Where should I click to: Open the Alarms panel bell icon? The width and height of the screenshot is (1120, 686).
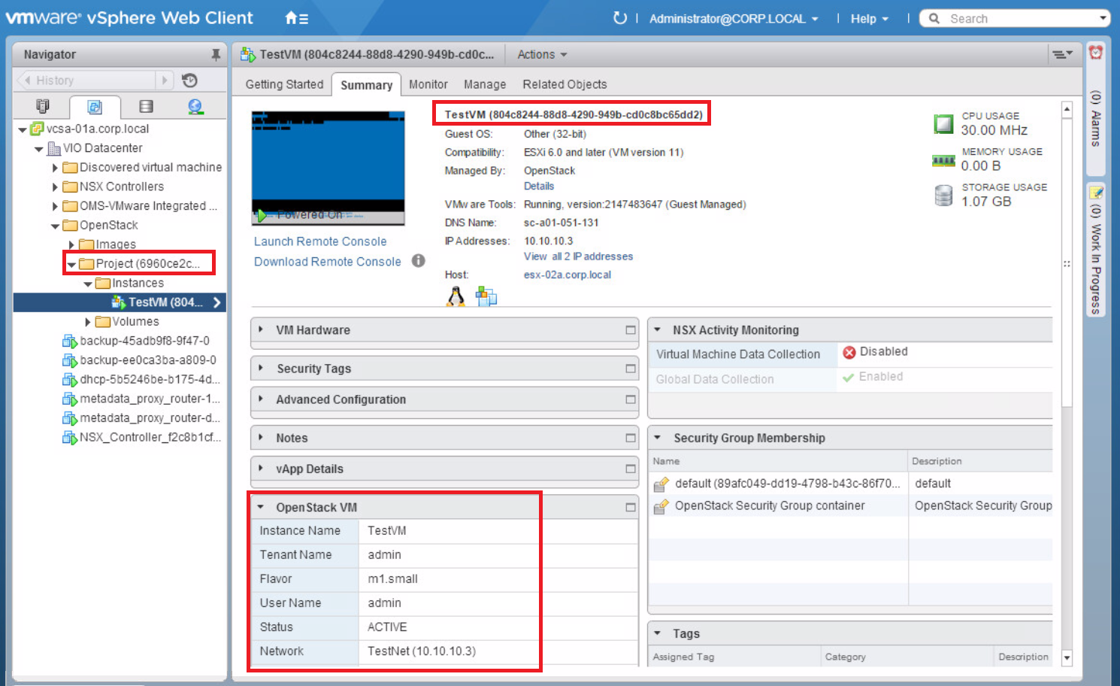1096,52
